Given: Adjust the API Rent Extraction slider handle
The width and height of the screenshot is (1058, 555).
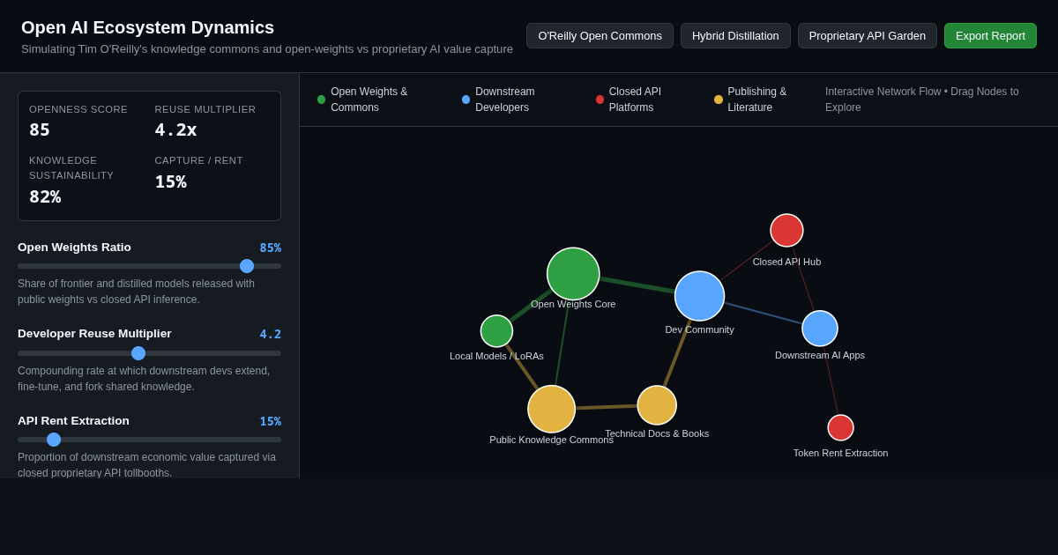Looking at the screenshot, I should [54, 440].
